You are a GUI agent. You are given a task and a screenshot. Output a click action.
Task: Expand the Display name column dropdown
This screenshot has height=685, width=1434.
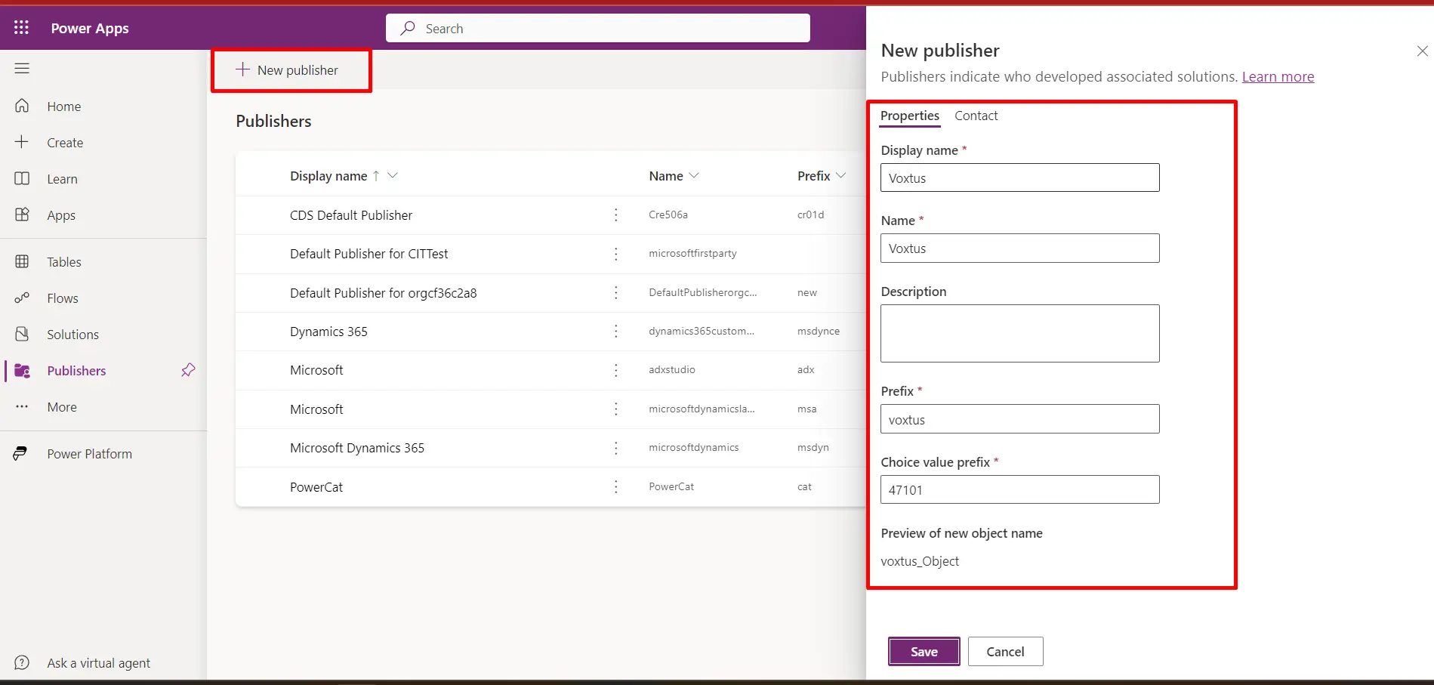393,175
